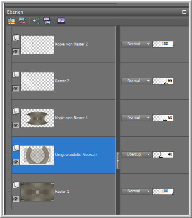Screen dimensions: 192x218
Task: Click layer type icon of Kopie von Raster 1
Action: click(x=16, y=111)
